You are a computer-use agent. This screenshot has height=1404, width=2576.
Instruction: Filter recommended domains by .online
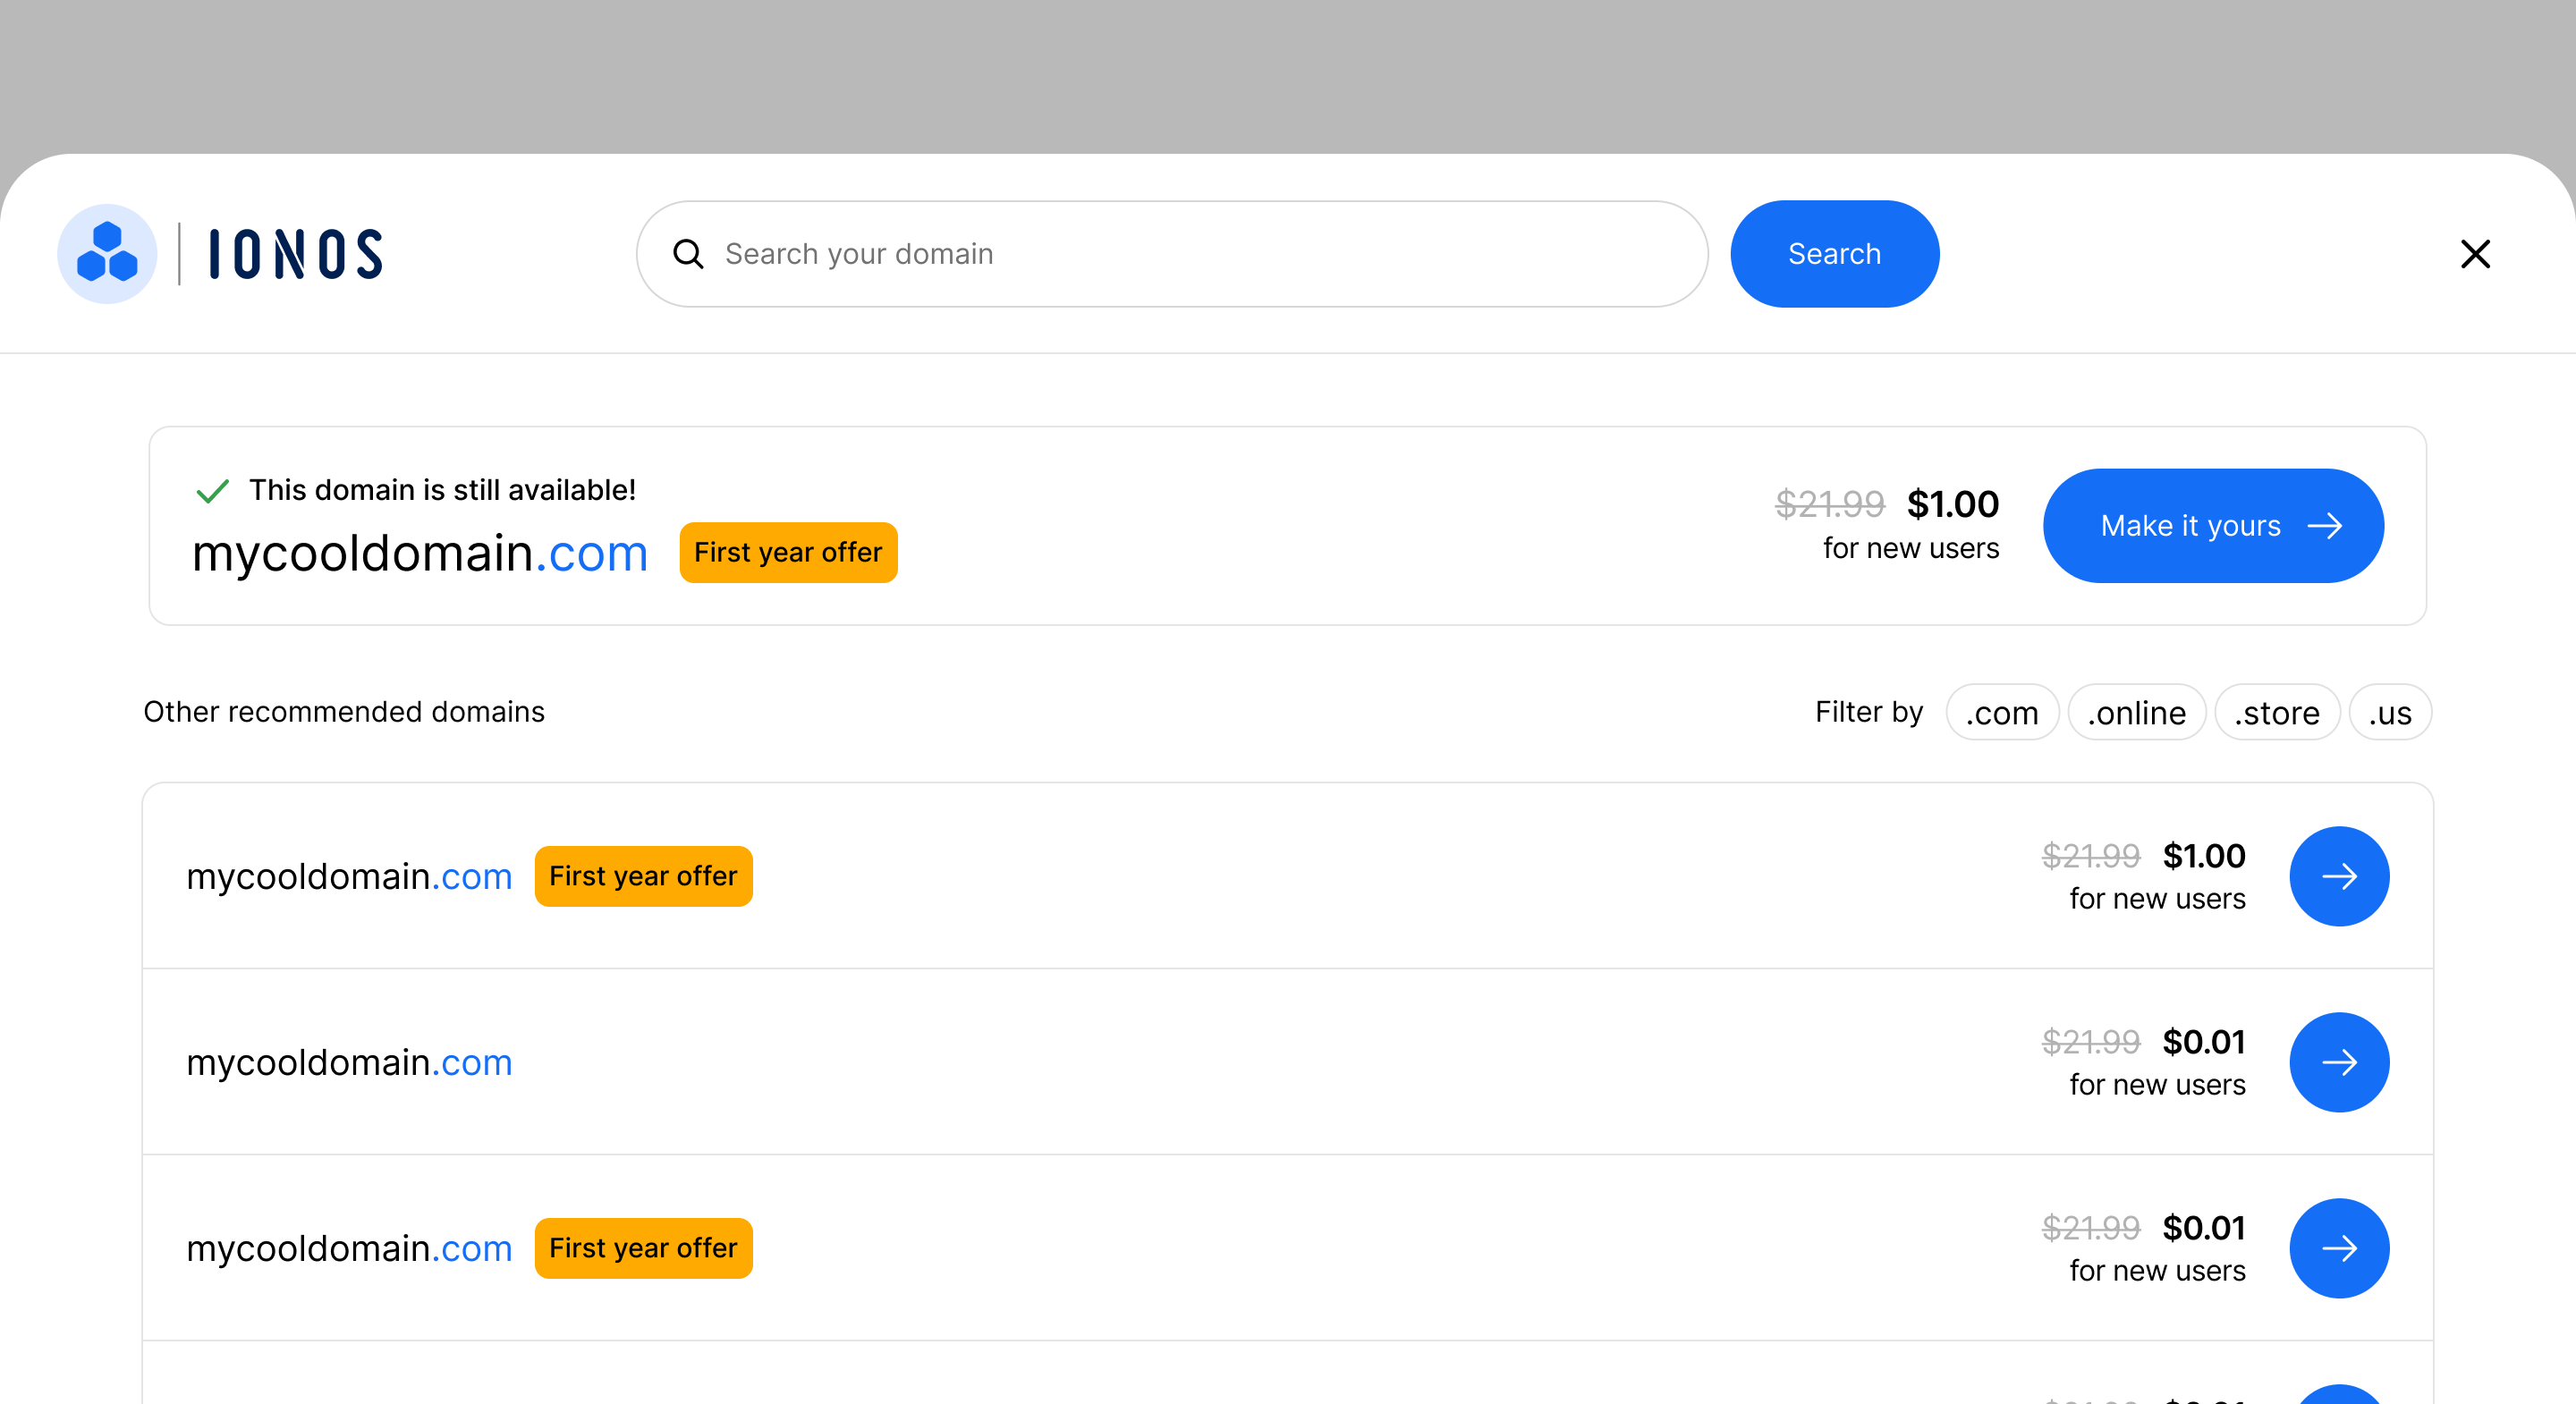coord(2137,712)
